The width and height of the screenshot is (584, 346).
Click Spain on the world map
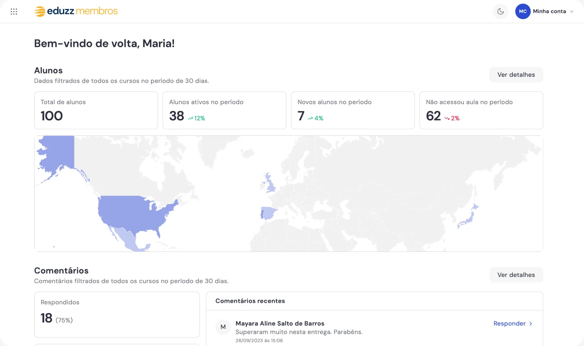(269, 213)
